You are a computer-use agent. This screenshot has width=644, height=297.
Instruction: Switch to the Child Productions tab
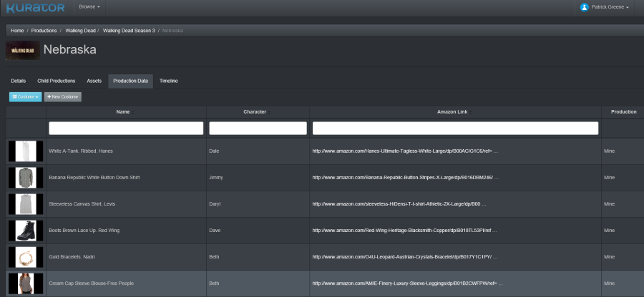(x=56, y=81)
